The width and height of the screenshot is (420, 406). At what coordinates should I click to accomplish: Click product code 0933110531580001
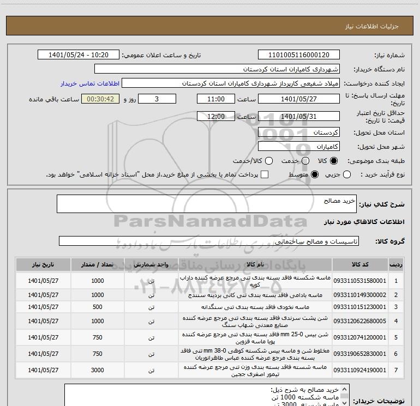point(360,281)
